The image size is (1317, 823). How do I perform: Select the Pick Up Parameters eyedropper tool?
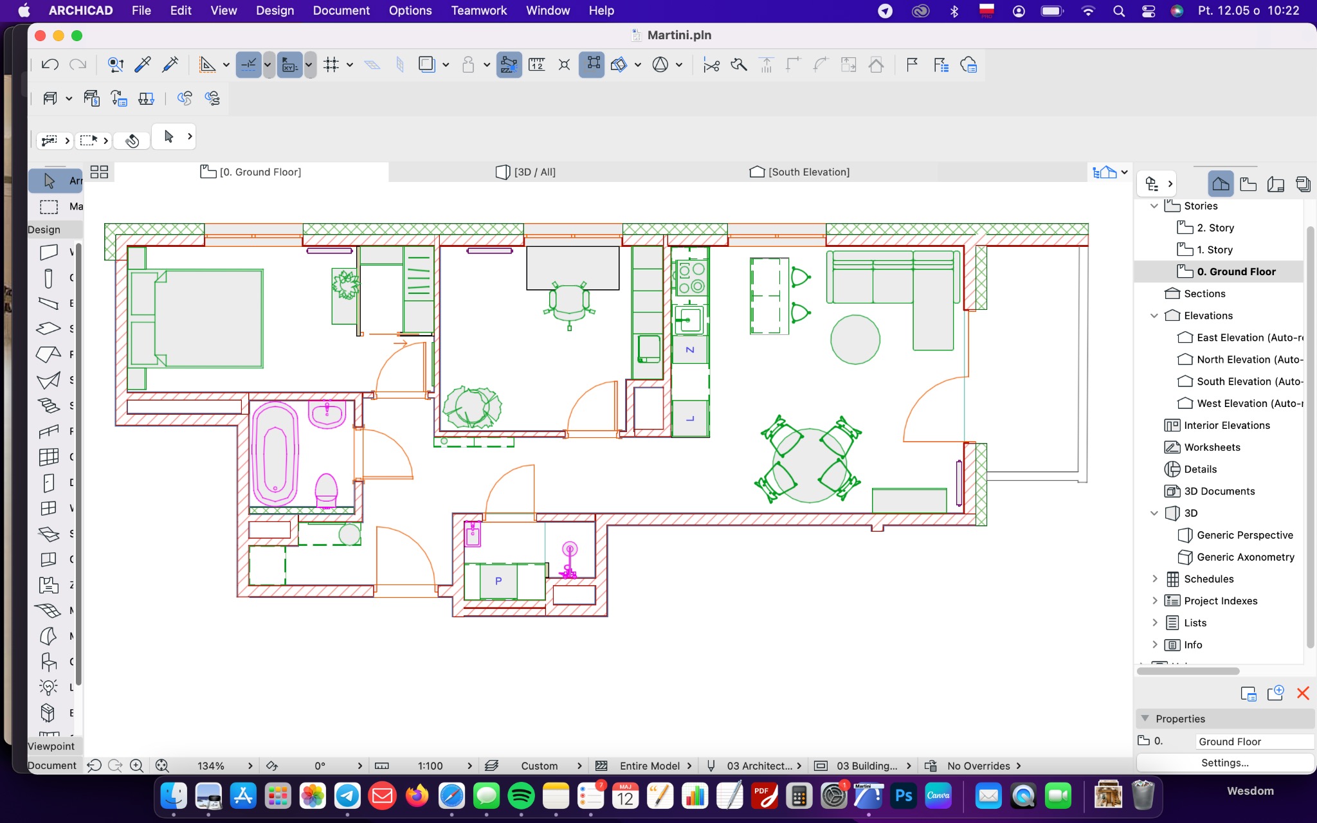(143, 64)
